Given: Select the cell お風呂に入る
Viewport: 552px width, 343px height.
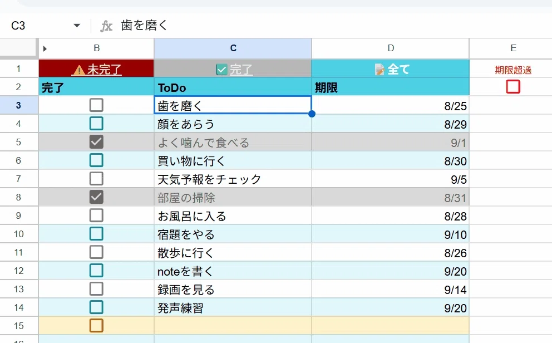Looking at the screenshot, I should [x=233, y=215].
